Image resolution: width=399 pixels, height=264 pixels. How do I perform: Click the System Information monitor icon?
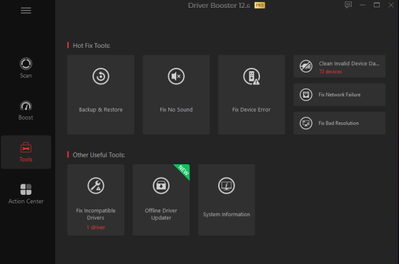point(227,186)
